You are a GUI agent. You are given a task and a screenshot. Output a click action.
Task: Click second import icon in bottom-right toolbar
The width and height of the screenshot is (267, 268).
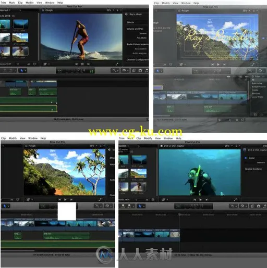click(129, 206)
